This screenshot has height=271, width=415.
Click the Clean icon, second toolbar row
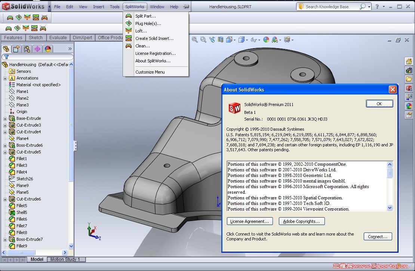point(43,28)
